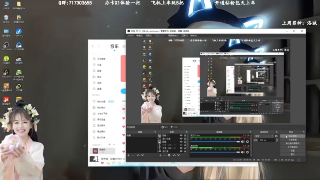Viewport: 320px width, 180px height.
Task: Open transition type dropdown 渐变
Action: point(264,136)
